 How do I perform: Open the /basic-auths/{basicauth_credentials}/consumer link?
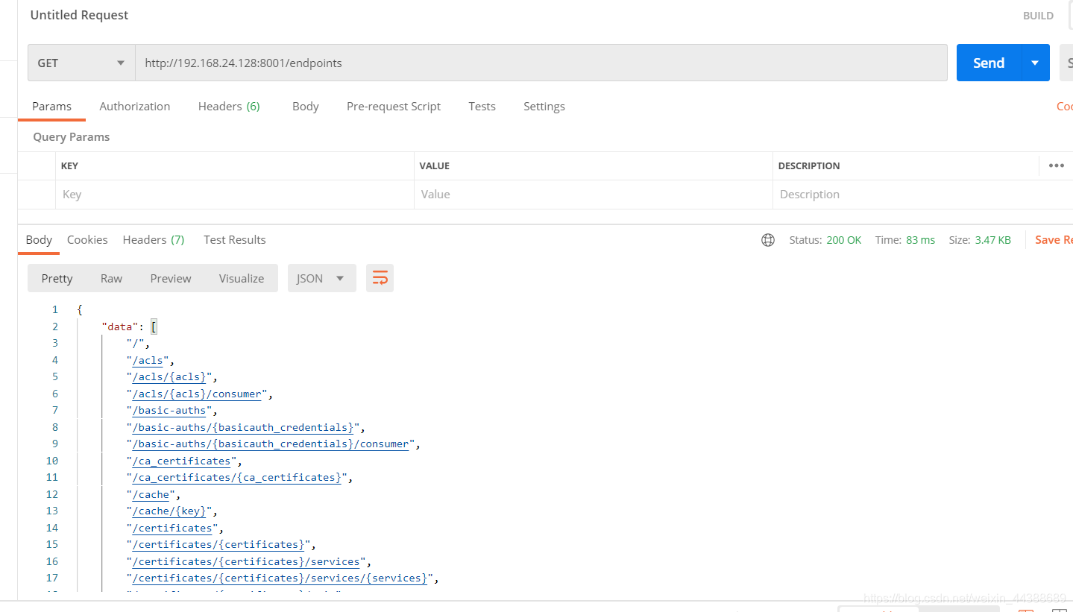pyautogui.click(x=271, y=444)
